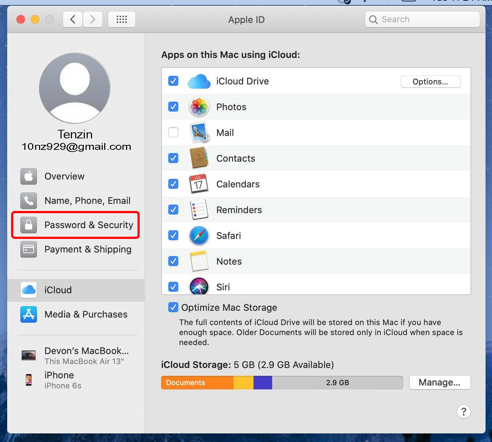The height and width of the screenshot is (442, 492).
Task: Select the iCloud sidebar item
Action: pyautogui.click(x=76, y=290)
